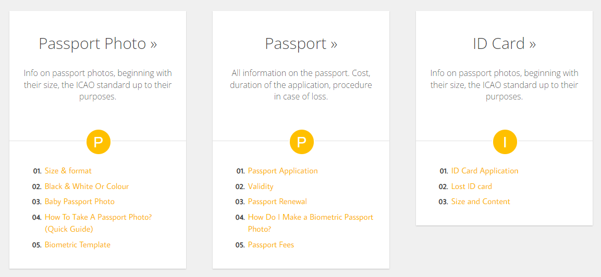Screen dimensions: 601x277
Task: Open the Passport » heading link
Action: pos(301,43)
